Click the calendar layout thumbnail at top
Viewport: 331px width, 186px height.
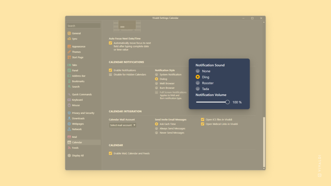[x=127, y=26]
